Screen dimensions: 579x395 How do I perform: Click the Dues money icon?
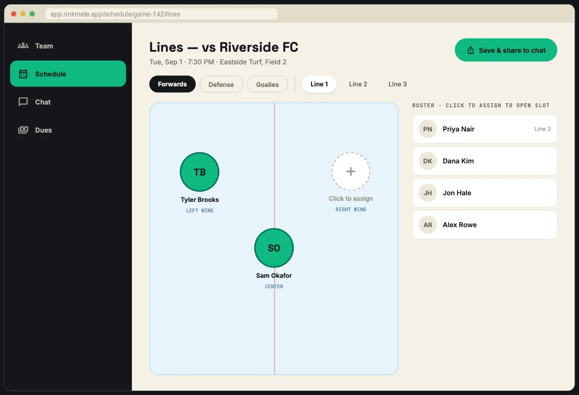[x=23, y=130]
